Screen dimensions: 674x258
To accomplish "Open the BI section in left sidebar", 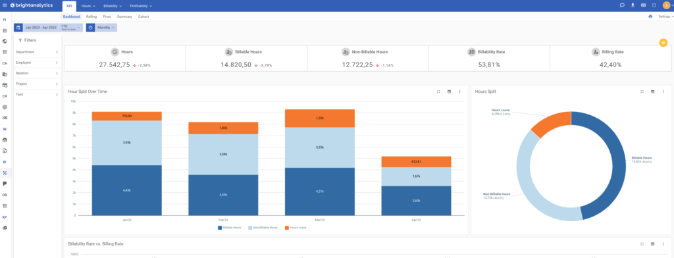I will click(5, 162).
